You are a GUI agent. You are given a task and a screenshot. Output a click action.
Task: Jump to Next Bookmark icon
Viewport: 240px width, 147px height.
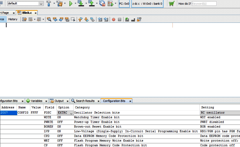click(x=86, y=20)
